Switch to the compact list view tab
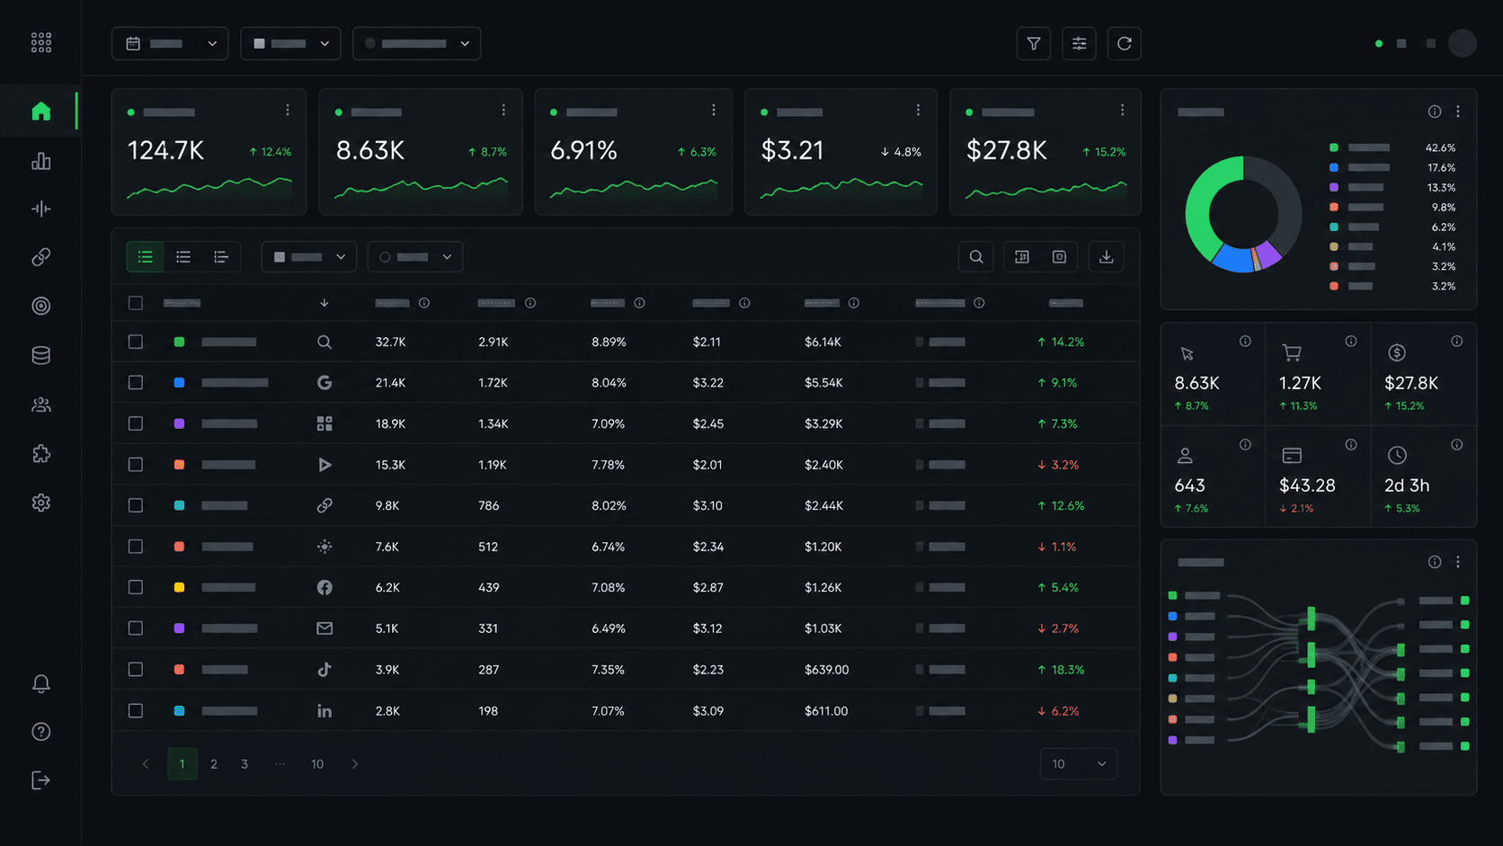Image resolution: width=1503 pixels, height=846 pixels. tap(183, 257)
